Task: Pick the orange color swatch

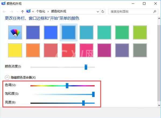Action: (33, 50)
